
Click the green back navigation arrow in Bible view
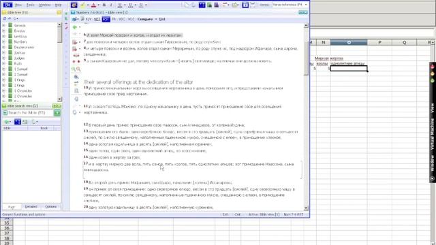coord(74,27)
